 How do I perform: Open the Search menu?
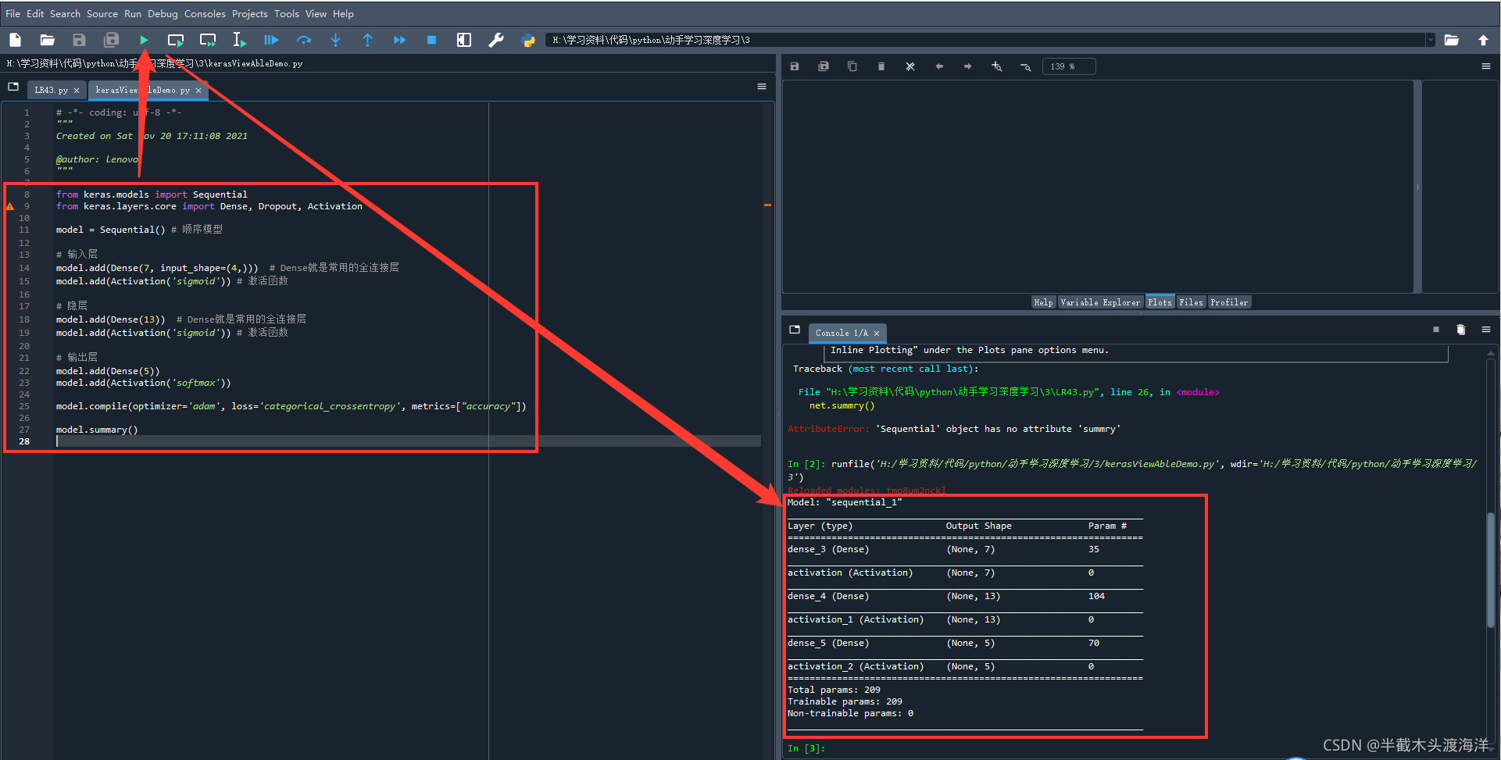coord(65,13)
